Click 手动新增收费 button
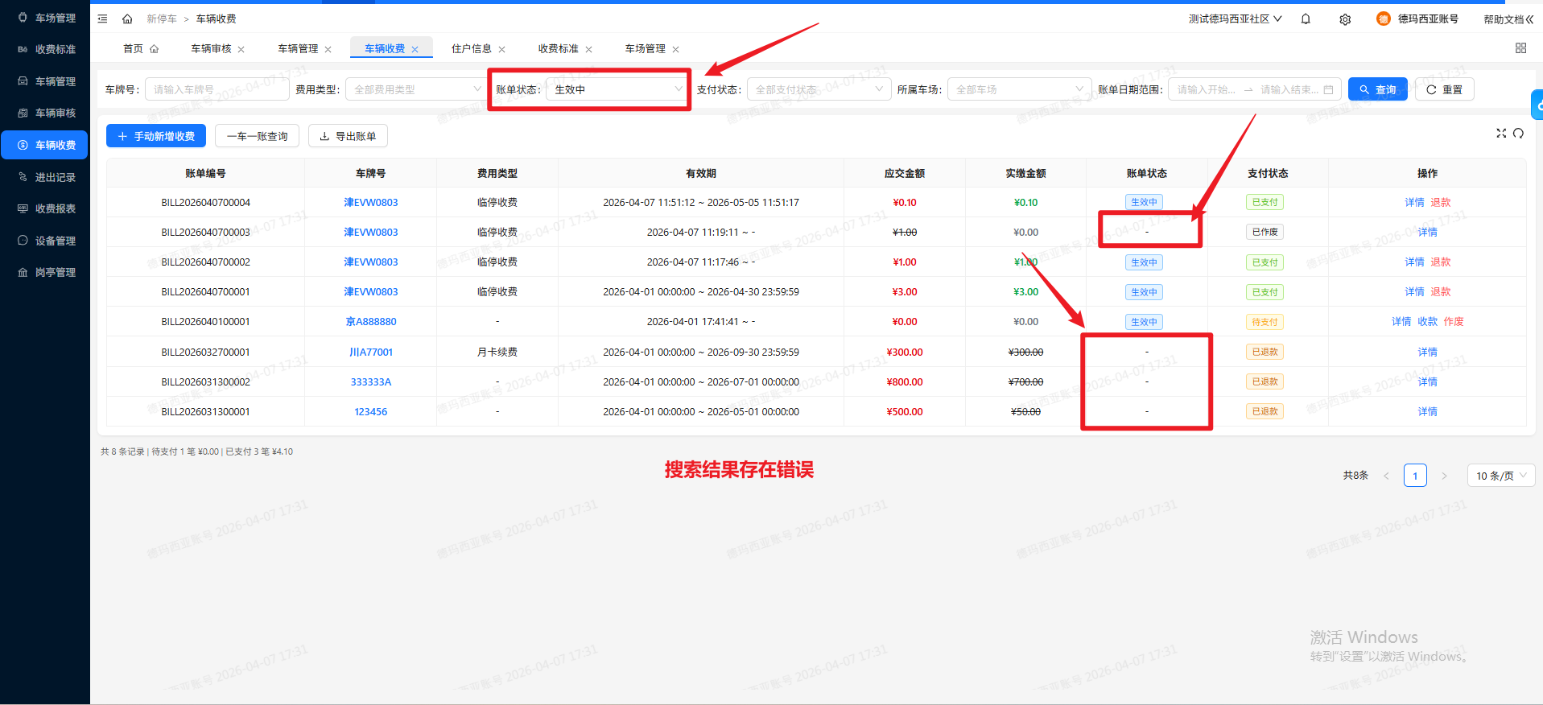The height and width of the screenshot is (705, 1543). 156,136
